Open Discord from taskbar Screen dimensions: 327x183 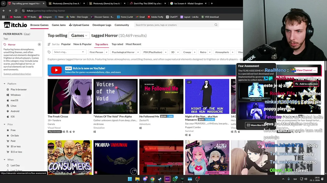(x=145, y=179)
